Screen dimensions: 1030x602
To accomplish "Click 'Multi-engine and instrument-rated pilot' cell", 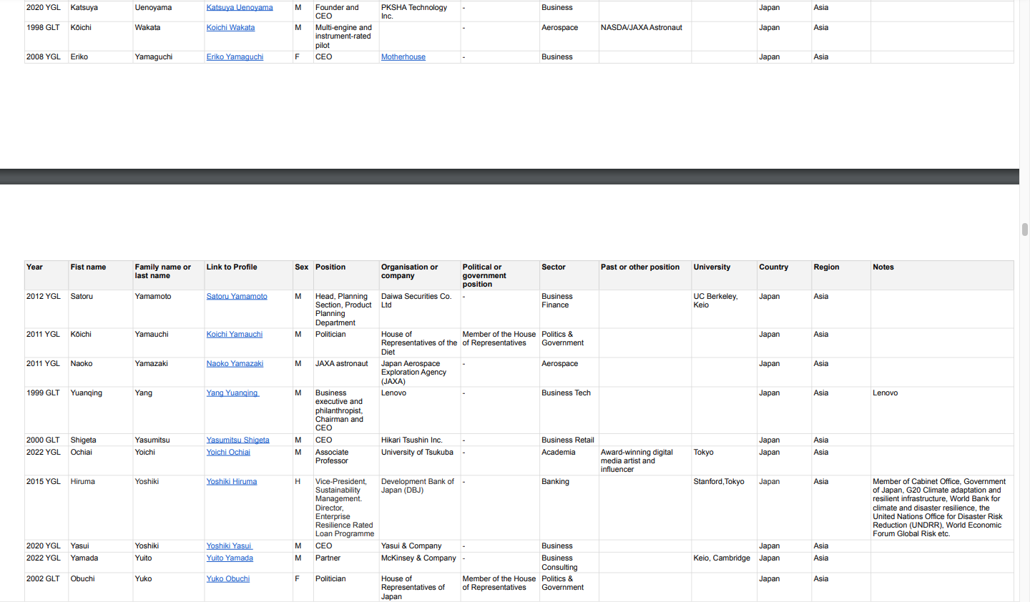I will (x=346, y=36).
